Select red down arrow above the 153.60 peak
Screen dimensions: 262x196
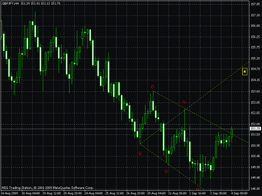(x=152, y=87)
